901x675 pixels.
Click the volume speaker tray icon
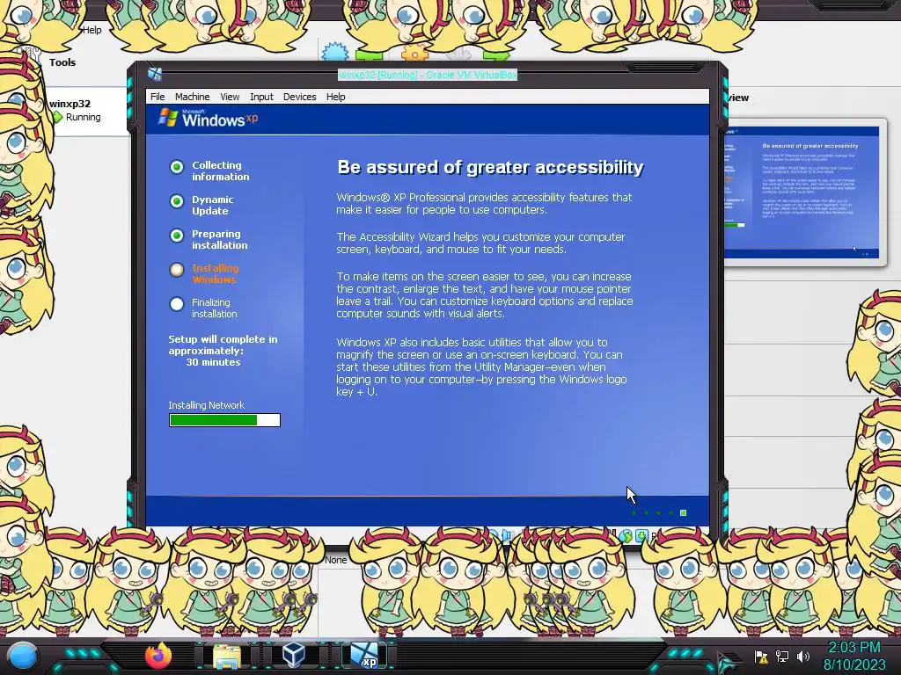pyautogui.click(x=803, y=656)
